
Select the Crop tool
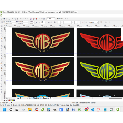[2, 31]
